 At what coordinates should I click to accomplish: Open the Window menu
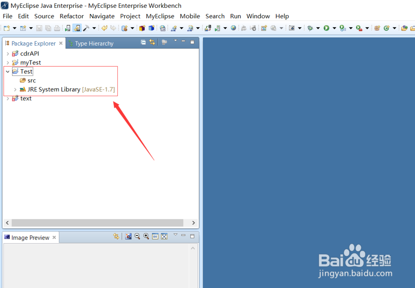[258, 16]
